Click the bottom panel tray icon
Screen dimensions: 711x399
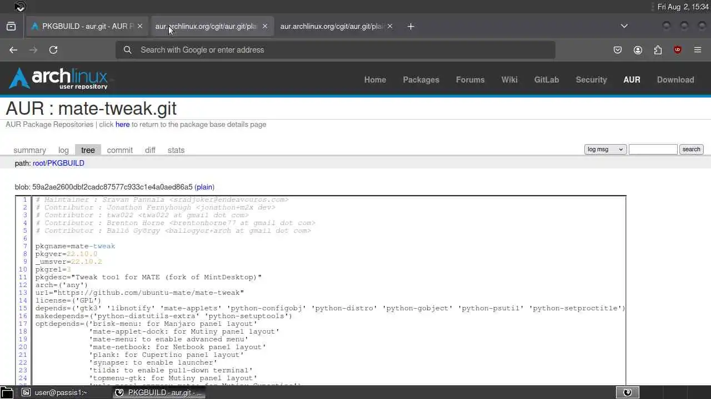click(x=628, y=392)
